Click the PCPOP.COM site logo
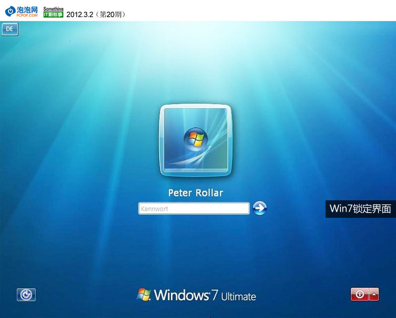The height and width of the screenshot is (318, 396). point(21,11)
